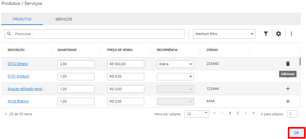Edit price field showing R$ 500,00
The image size is (306, 139).
coord(126,64)
